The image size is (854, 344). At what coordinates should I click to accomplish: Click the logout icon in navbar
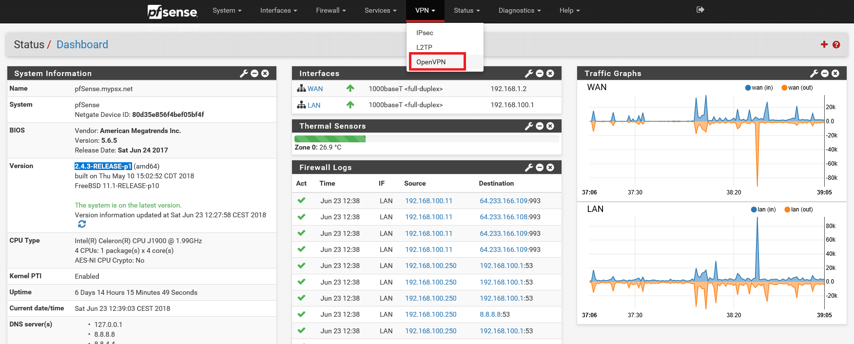[700, 10]
